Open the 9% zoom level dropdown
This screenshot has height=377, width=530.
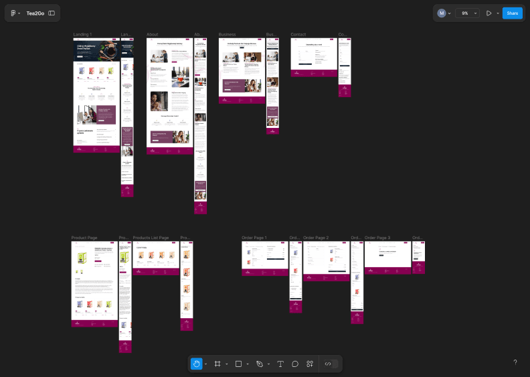click(468, 13)
